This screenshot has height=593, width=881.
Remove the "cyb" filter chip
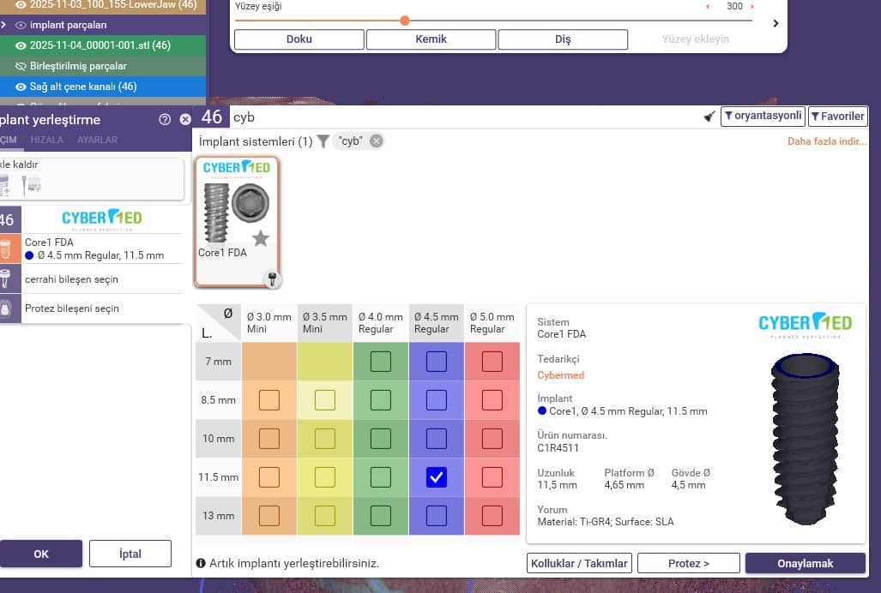(x=376, y=141)
